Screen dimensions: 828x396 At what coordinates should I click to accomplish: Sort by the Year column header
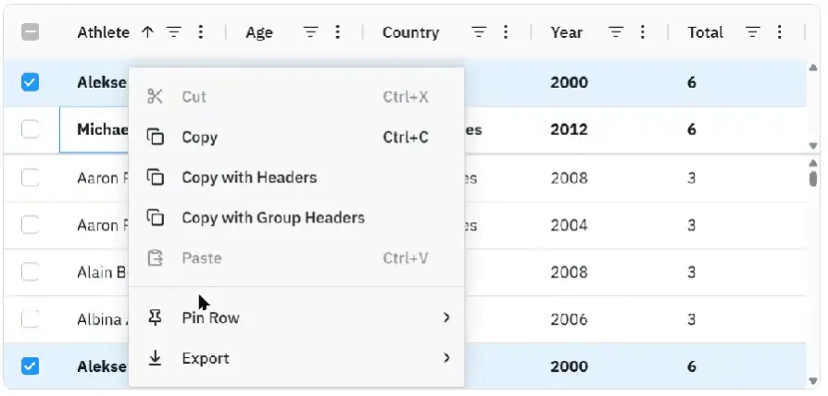pos(566,32)
